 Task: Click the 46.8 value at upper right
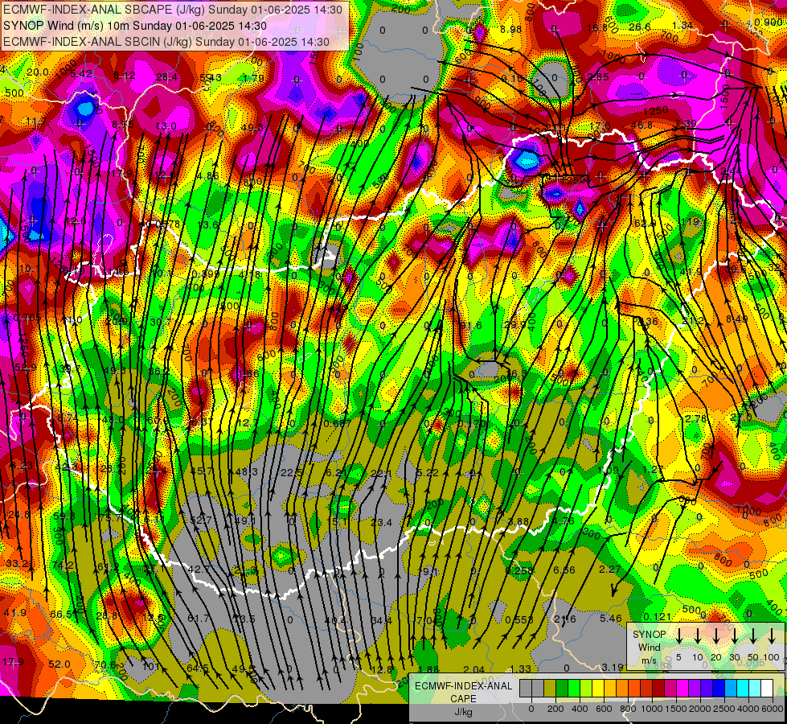(641, 125)
